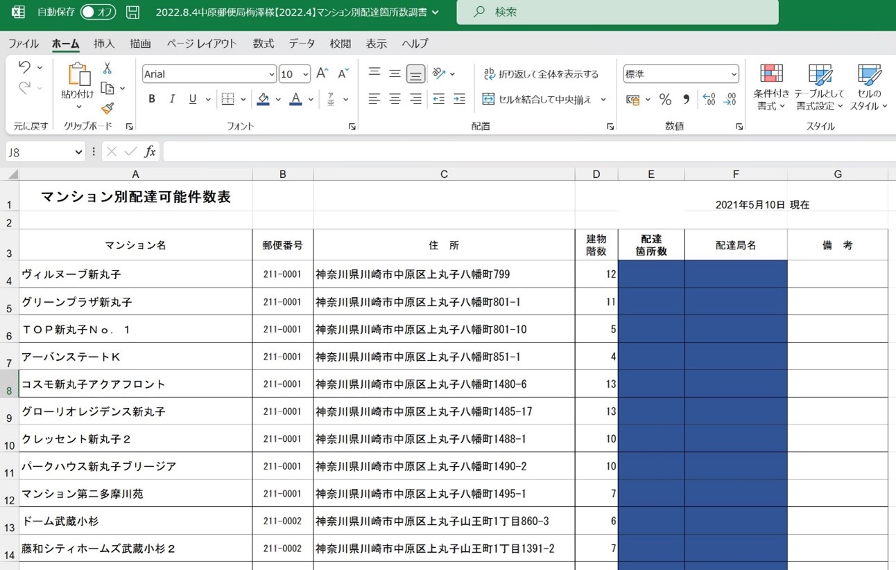Open Cell Styles (セルのスタイル)
The width and height of the screenshot is (896, 570).
pos(868,87)
